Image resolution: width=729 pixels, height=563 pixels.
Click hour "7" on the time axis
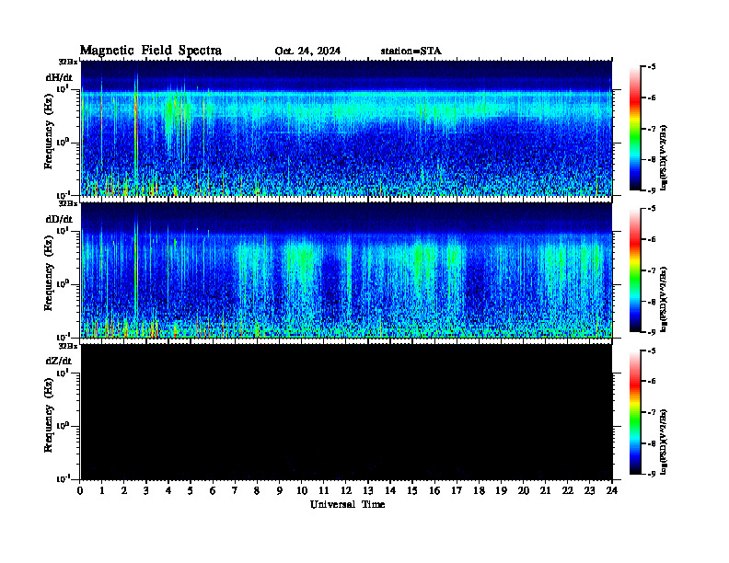click(235, 491)
